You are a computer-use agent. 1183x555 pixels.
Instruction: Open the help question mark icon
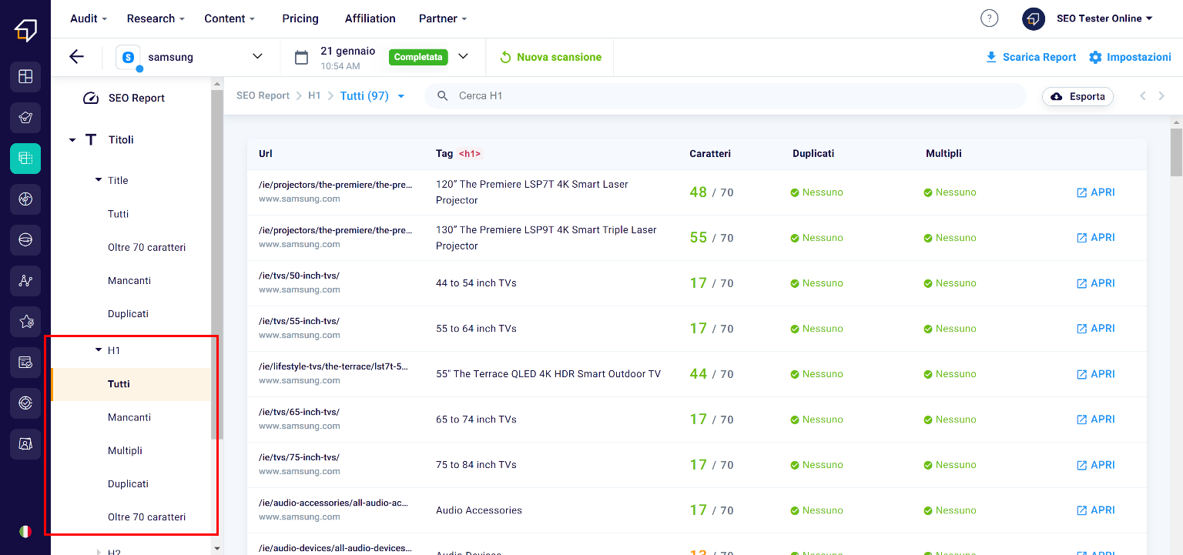989,18
